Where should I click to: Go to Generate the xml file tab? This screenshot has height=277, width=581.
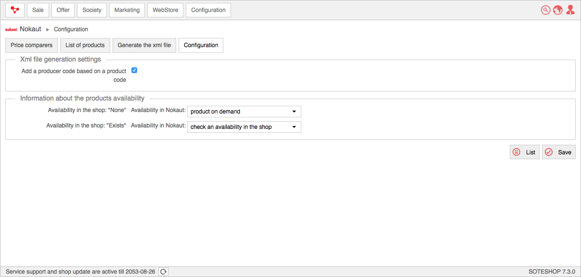pyautogui.click(x=144, y=45)
